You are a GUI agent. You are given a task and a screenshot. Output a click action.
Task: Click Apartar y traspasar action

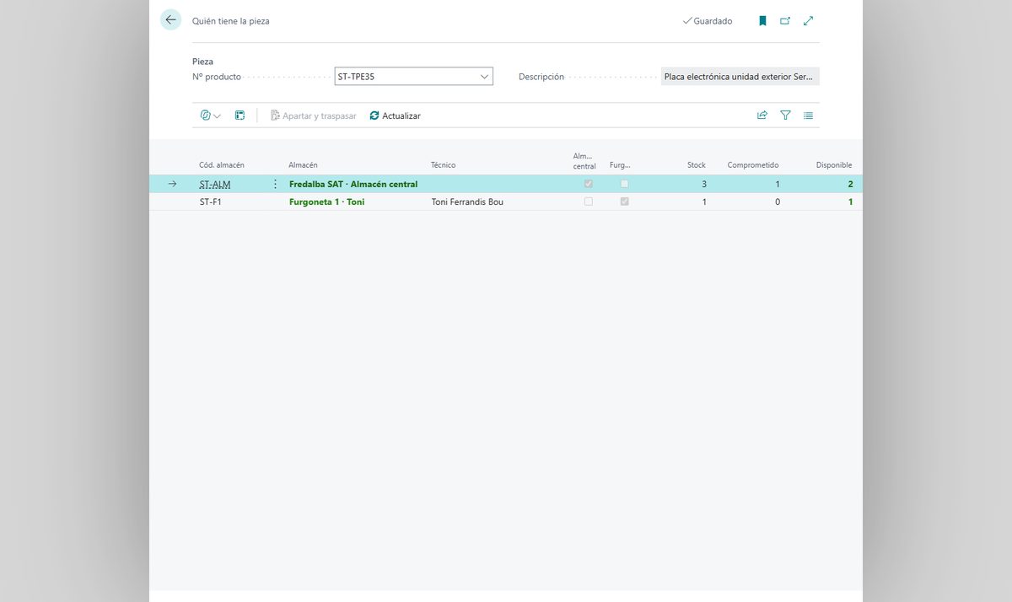coord(314,116)
